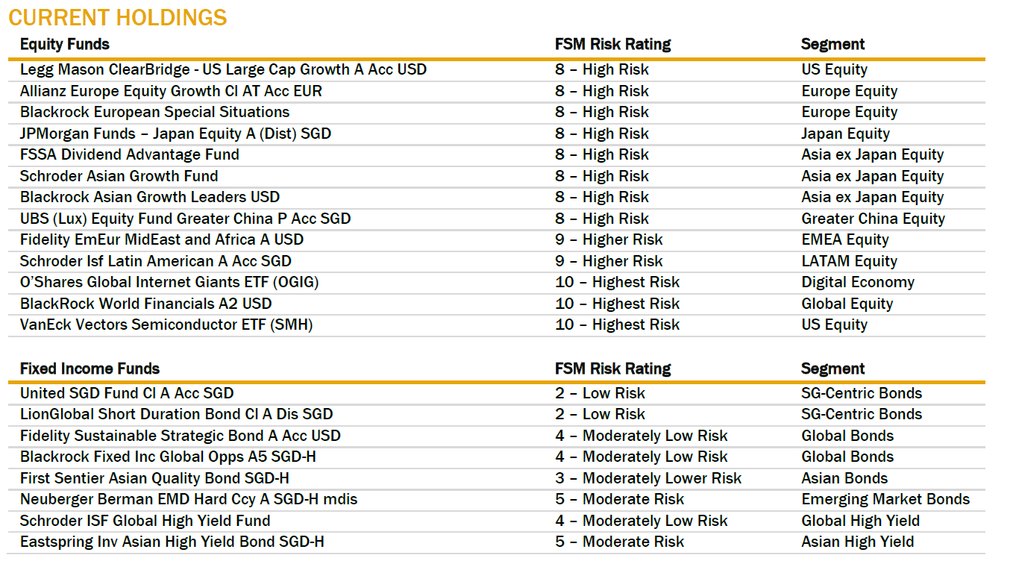Screen dimensions: 1019x564
Task: Click FSM Risk Rating header above equity funds
Action: (x=612, y=44)
